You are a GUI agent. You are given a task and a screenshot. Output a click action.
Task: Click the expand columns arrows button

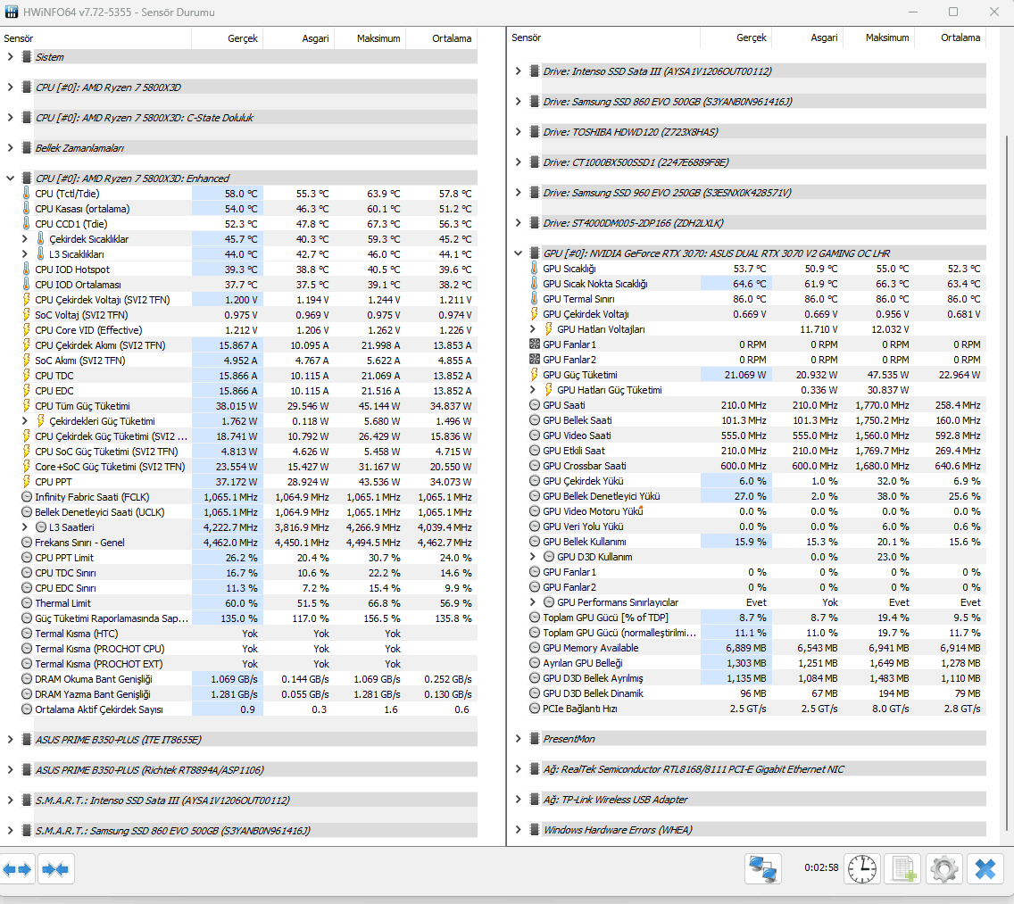point(18,868)
